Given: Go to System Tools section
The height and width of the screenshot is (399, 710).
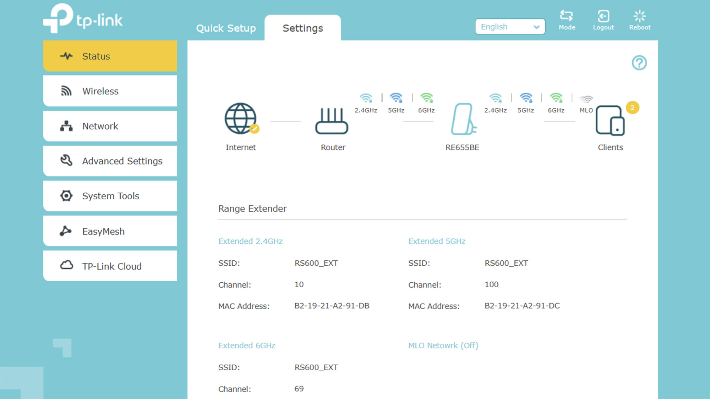Looking at the screenshot, I should [110, 196].
